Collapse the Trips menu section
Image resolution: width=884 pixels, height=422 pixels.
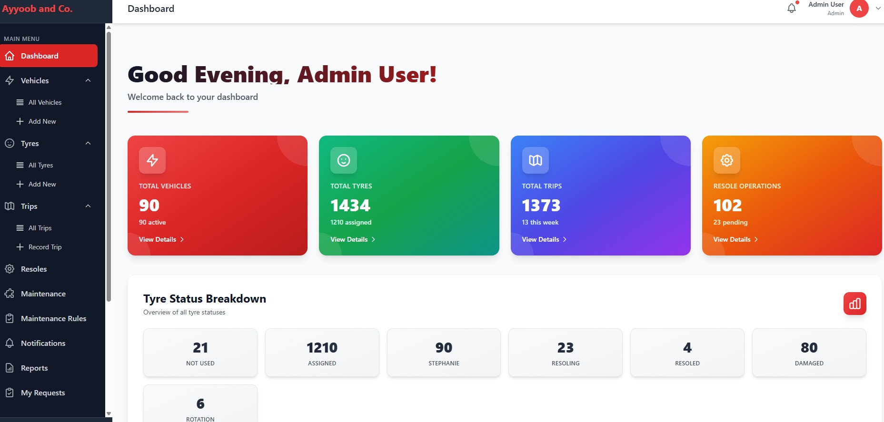tap(88, 206)
